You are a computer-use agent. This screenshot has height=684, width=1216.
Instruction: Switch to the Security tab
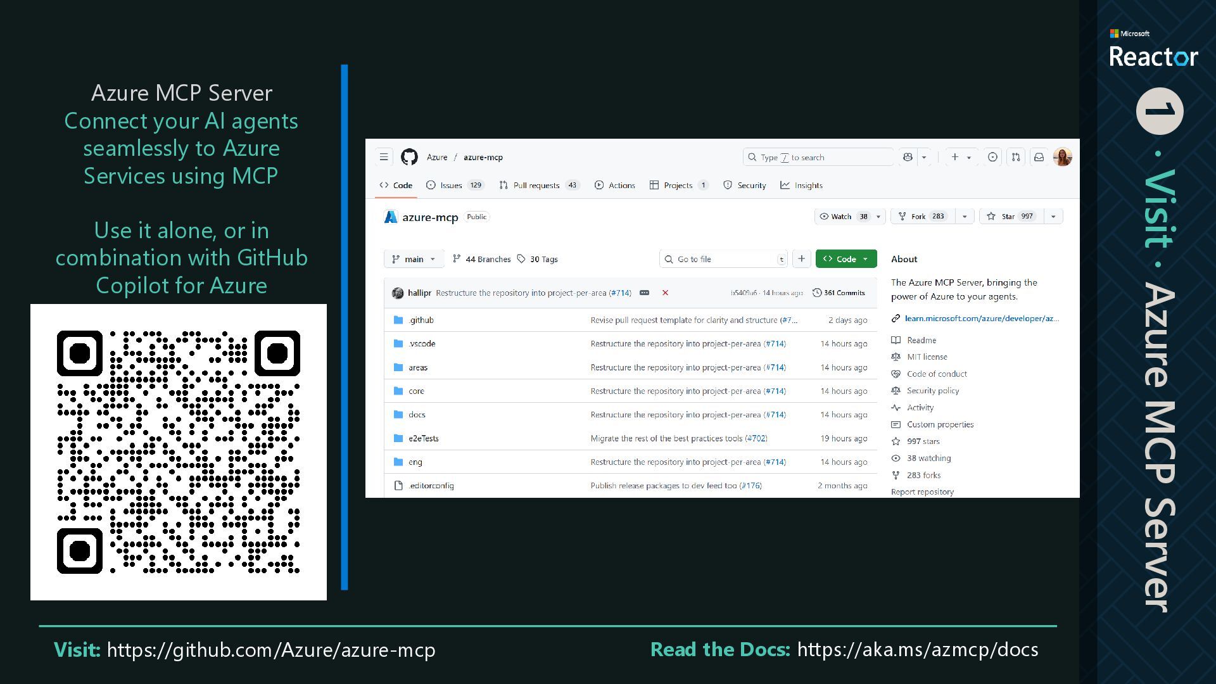click(744, 185)
